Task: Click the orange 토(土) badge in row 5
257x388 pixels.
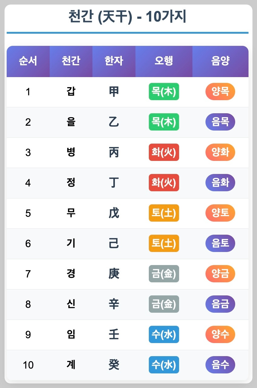Action: [164, 213]
